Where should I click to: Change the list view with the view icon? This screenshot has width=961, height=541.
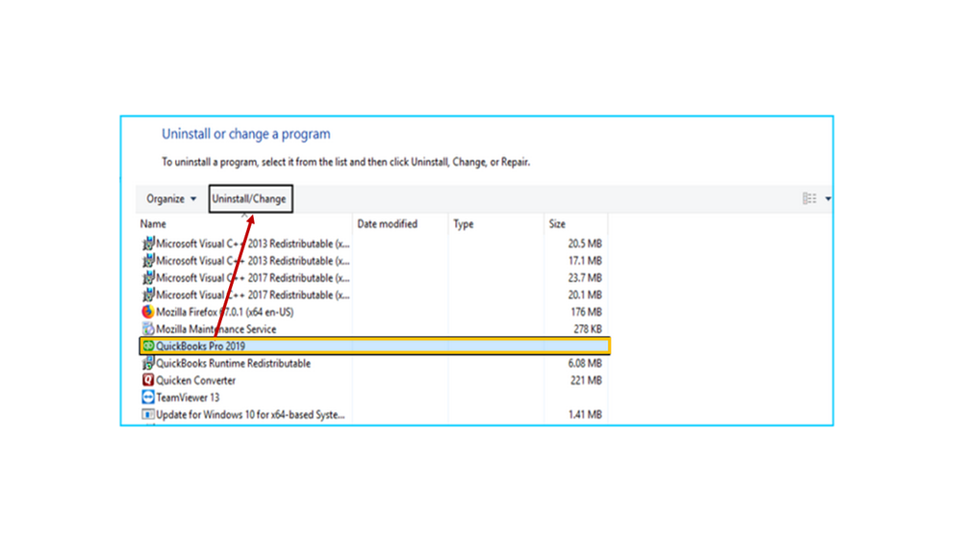pos(809,198)
